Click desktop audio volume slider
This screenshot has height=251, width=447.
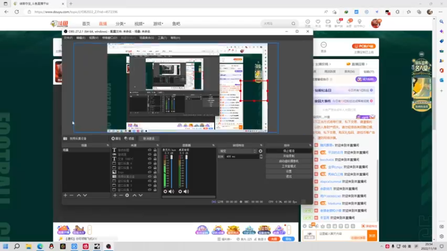(x=187, y=172)
